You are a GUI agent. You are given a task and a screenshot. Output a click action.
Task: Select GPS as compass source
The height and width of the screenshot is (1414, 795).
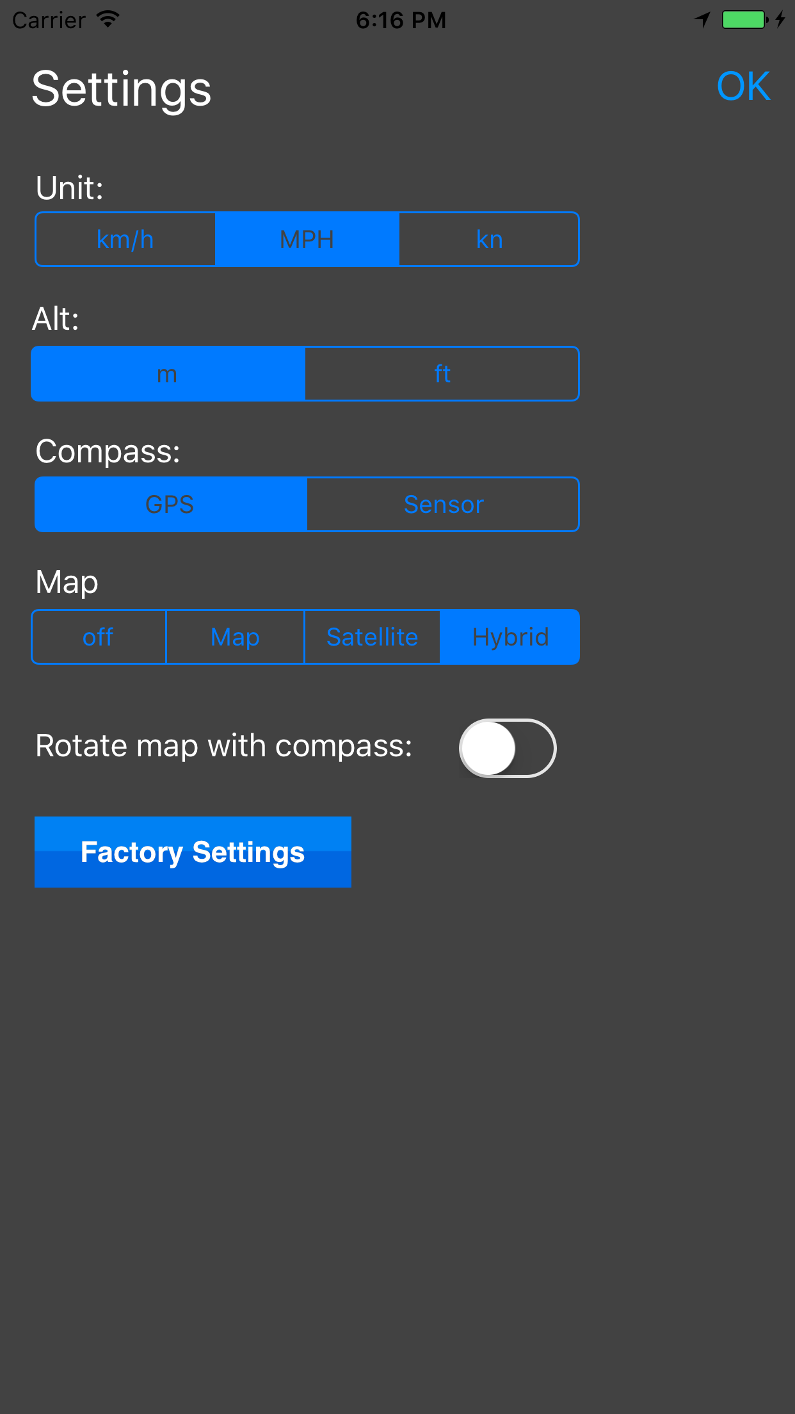pos(170,505)
